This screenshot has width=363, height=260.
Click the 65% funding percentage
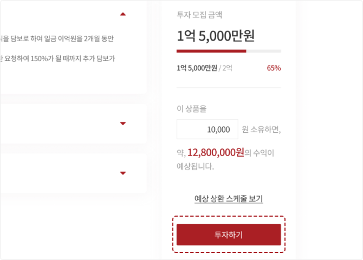(274, 68)
